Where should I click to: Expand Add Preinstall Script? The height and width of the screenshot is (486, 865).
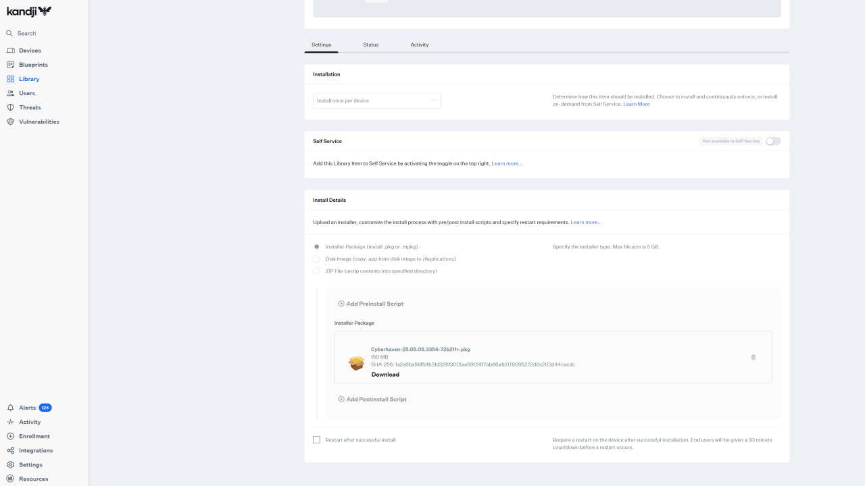(370, 304)
